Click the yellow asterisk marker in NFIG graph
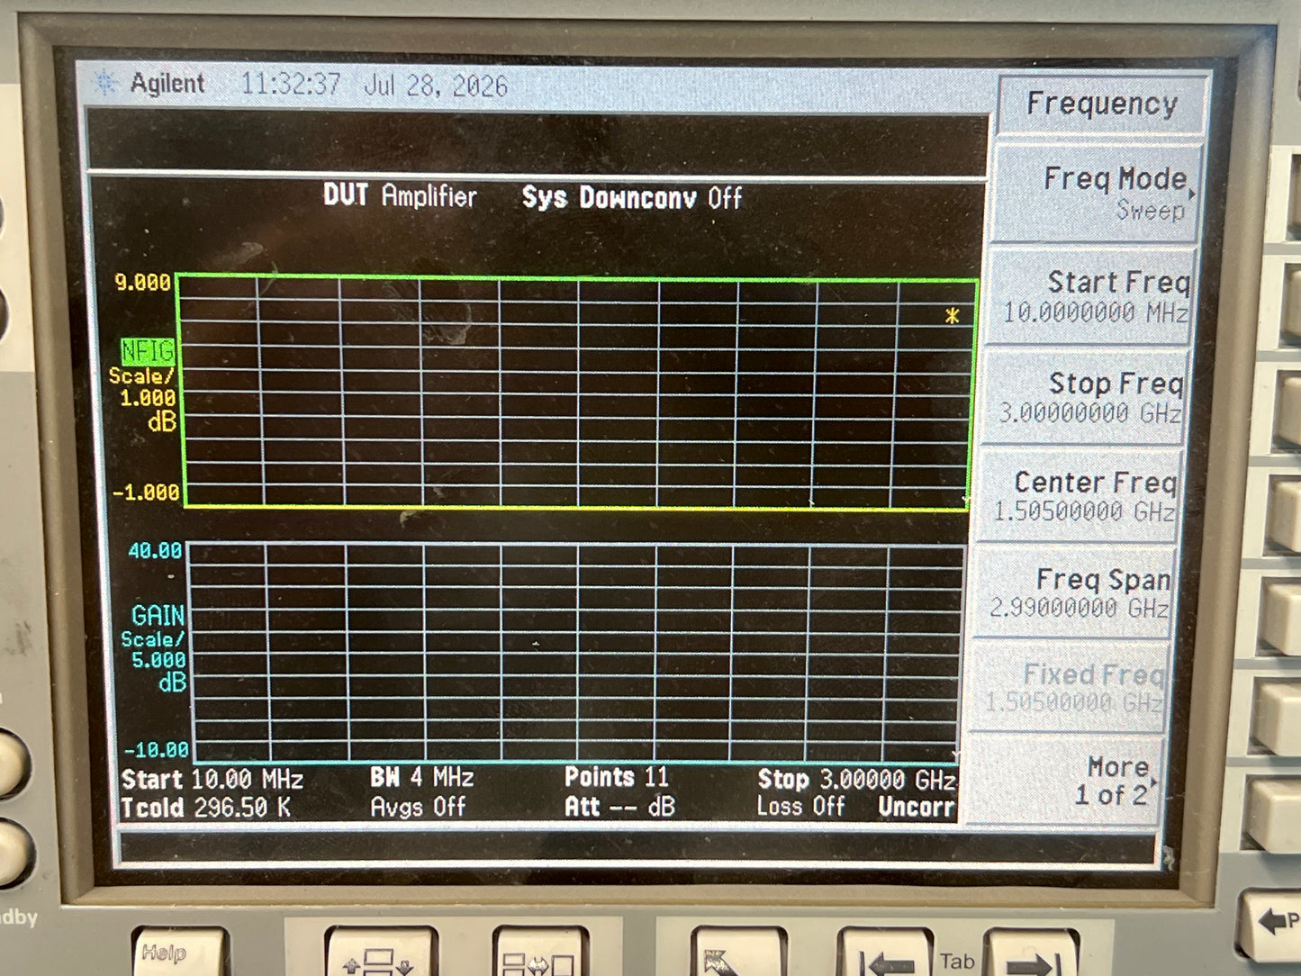Image resolution: width=1301 pixels, height=976 pixels. click(x=952, y=315)
